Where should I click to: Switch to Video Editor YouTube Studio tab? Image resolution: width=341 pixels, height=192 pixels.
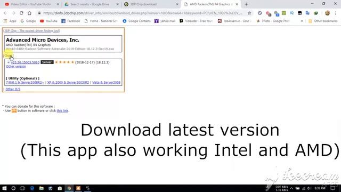coord(30,4)
